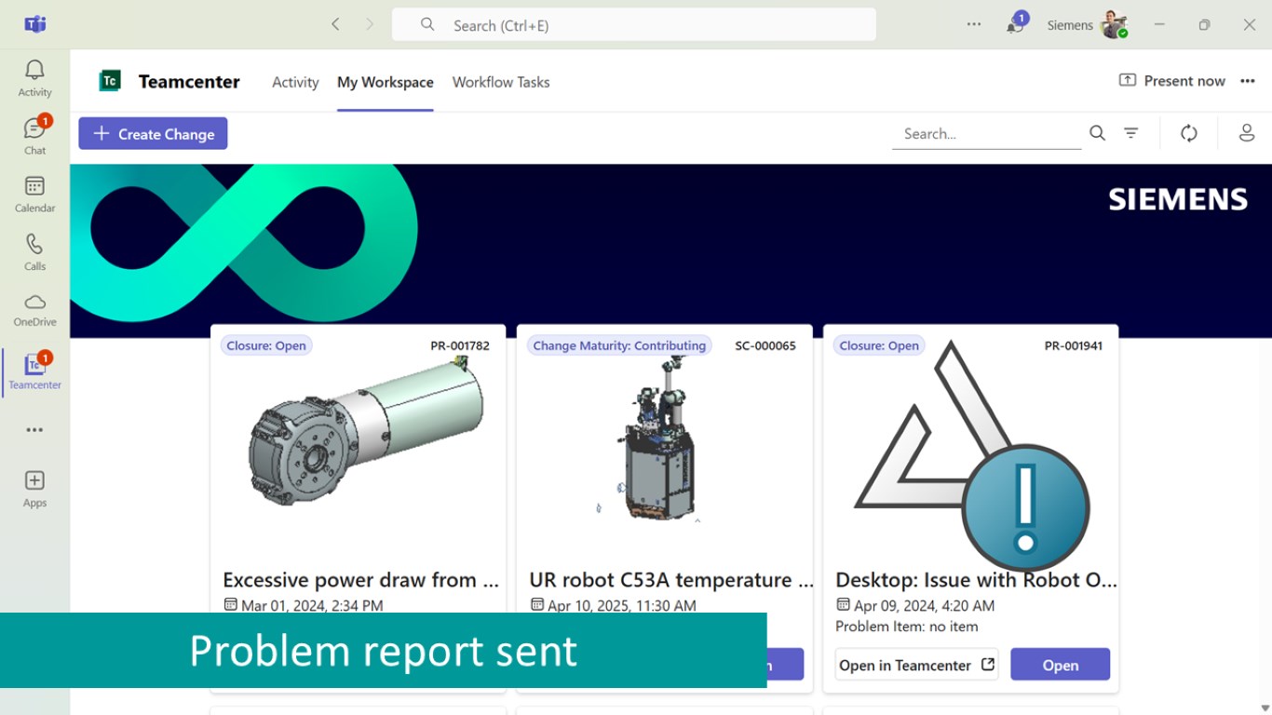Click the calendar icon on PR-001941 card

pos(843,605)
